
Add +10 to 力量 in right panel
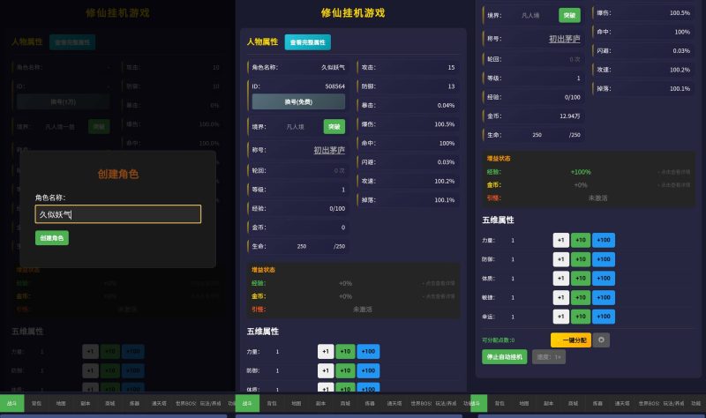pos(581,240)
